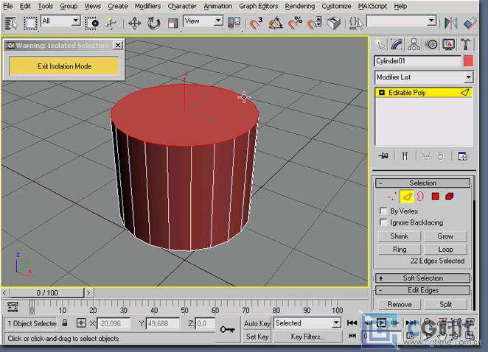Screen dimensions: 488x352
Task: Open the Modifier List dropdown
Action: pyautogui.click(x=468, y=77)
